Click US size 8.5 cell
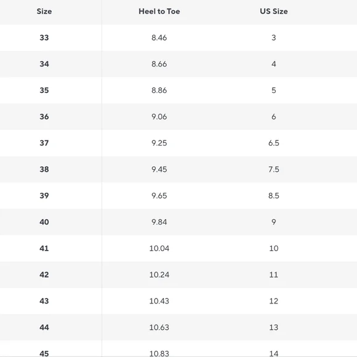357x357 pixels. click(x=274, y=196)
